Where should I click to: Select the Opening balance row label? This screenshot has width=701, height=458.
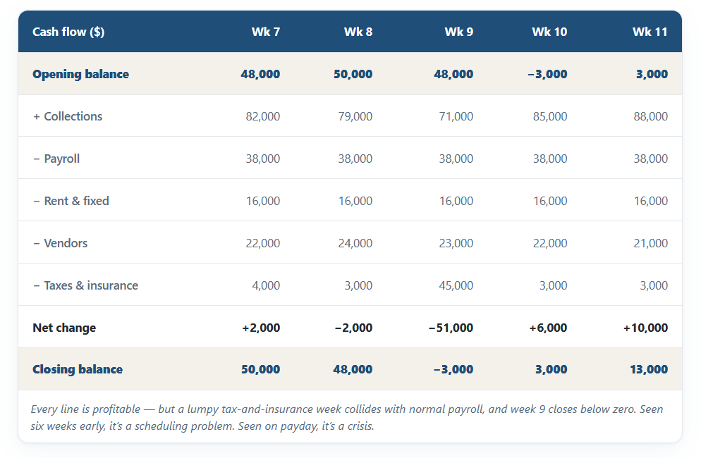(80, 74)
